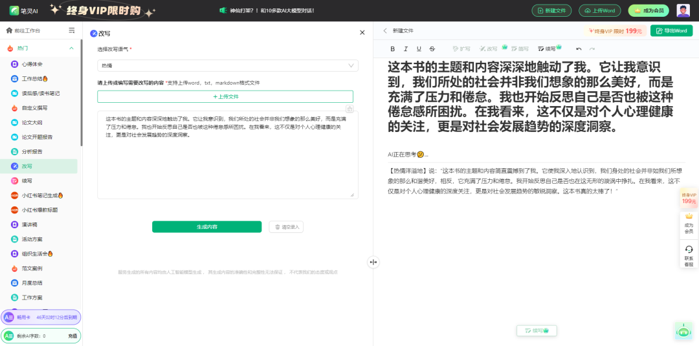The width and height of the screenshot is (699, 346).
Task: Click the 充值 recharge link
Action: 72,336
